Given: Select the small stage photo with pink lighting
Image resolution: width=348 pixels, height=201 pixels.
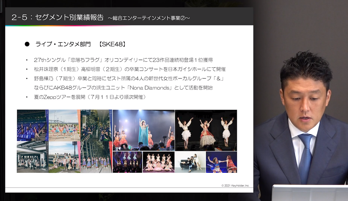Looking at the screenshot, I should 128,162.
